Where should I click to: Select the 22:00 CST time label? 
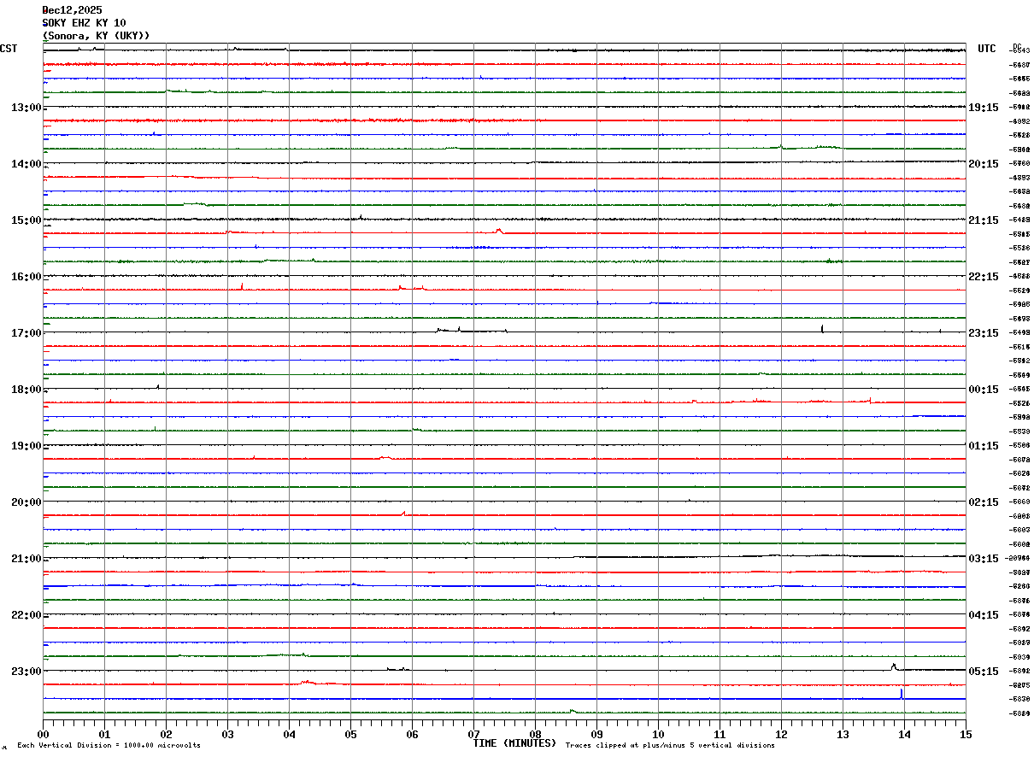tap(26, 615)
